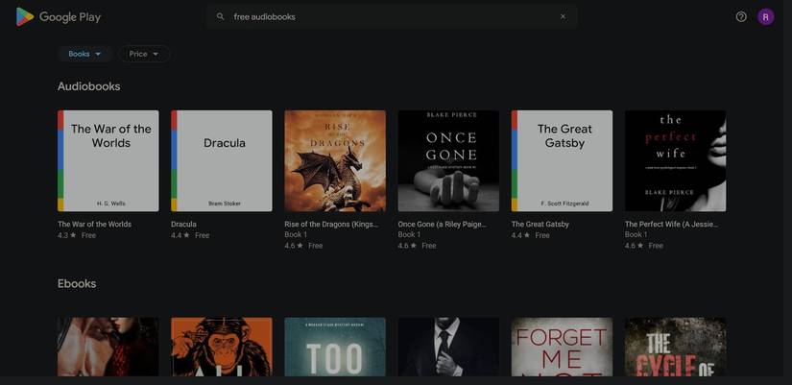Click The War of the Worlds title link
This screenshot has height=385, width=792.
(x=94, y=224)
